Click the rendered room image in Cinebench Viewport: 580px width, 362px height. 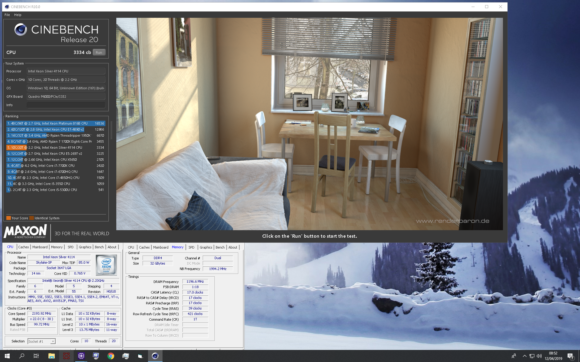pyautogui.click(x=310, y=124)
